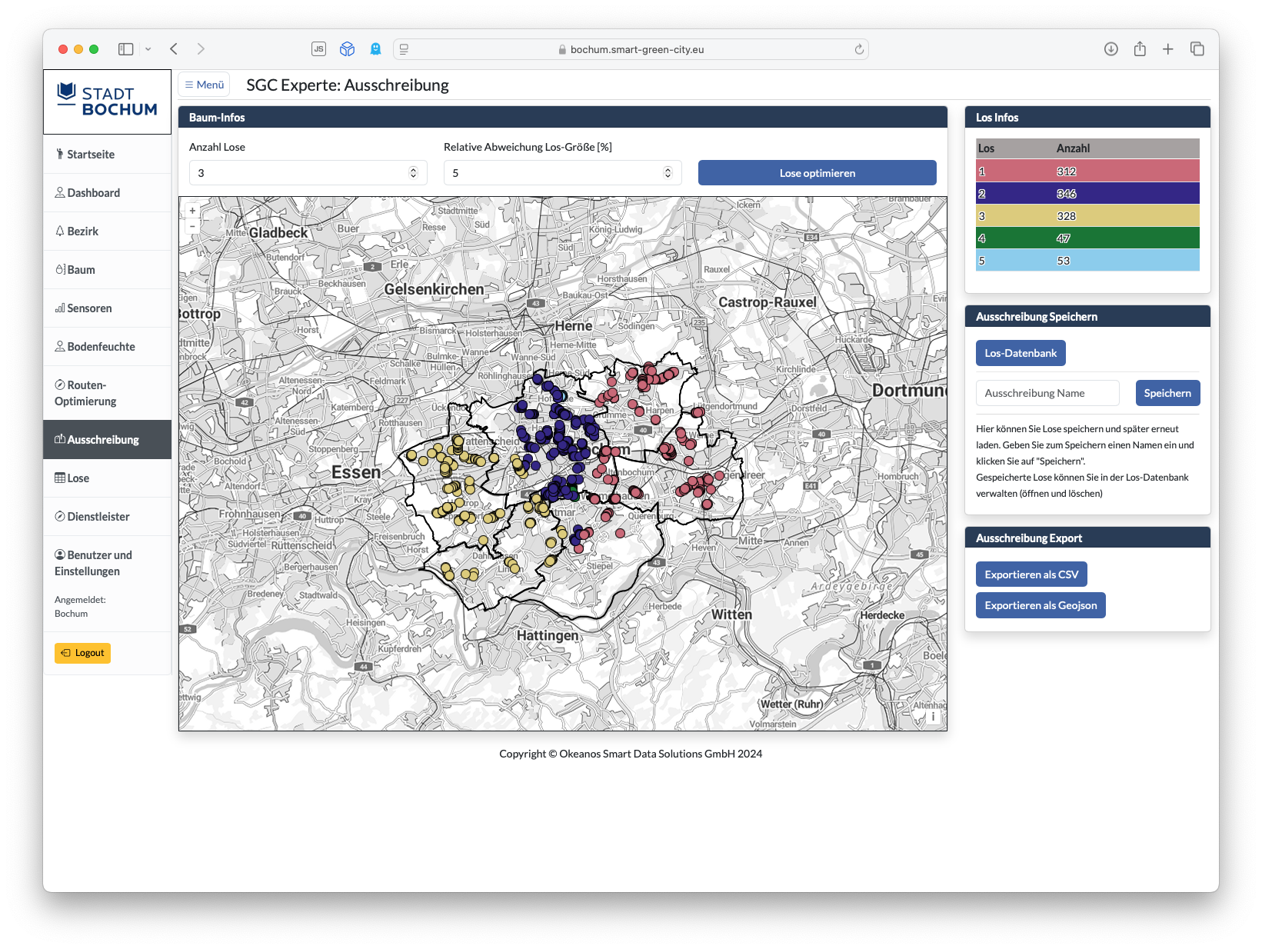Open the Menü toggle

tap(204, 85)
